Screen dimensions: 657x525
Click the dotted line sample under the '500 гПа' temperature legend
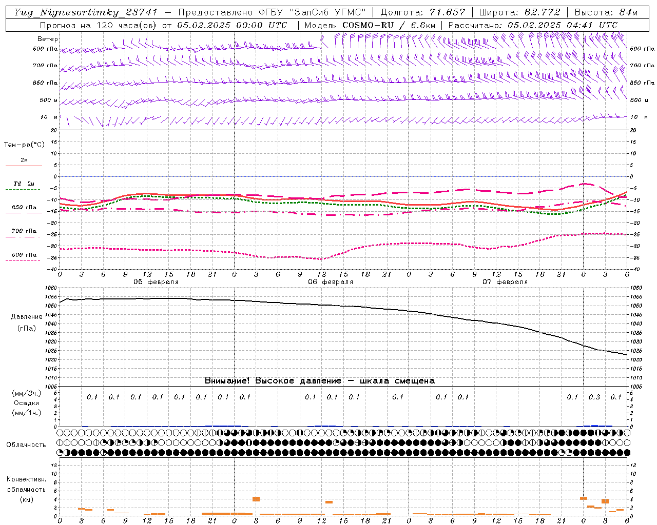(x=23, y=260)
